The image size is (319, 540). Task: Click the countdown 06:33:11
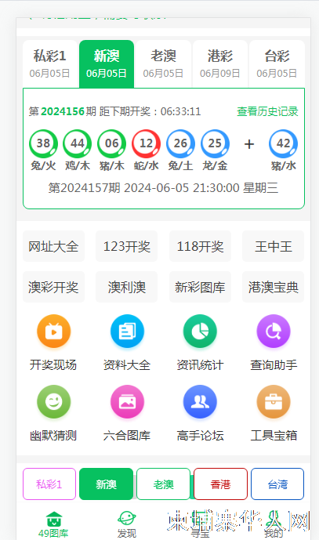pos(180,111)
